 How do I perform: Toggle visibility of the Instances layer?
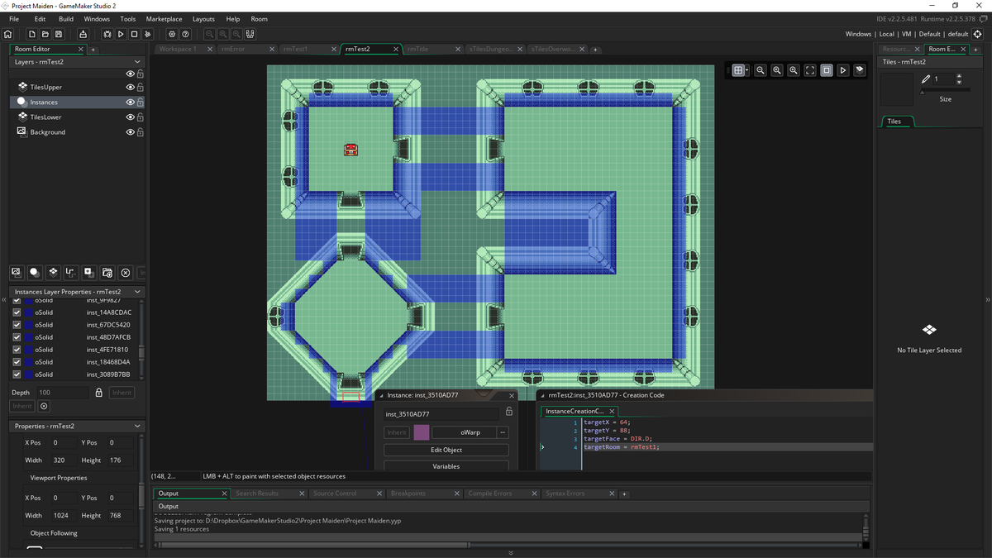[130, 102]
